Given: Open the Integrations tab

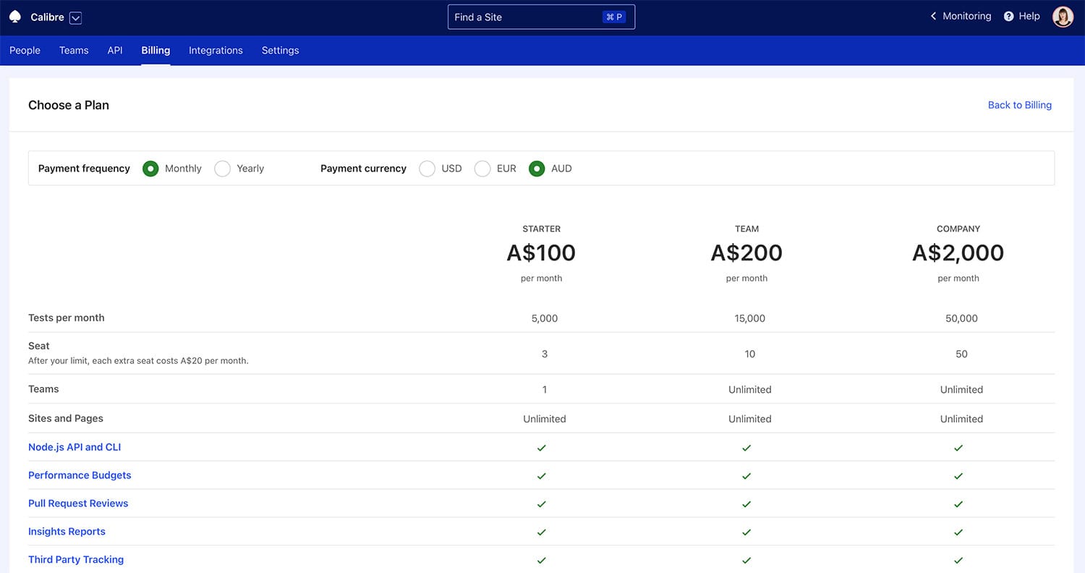Looking at the screenshot, I should (216, 51).
